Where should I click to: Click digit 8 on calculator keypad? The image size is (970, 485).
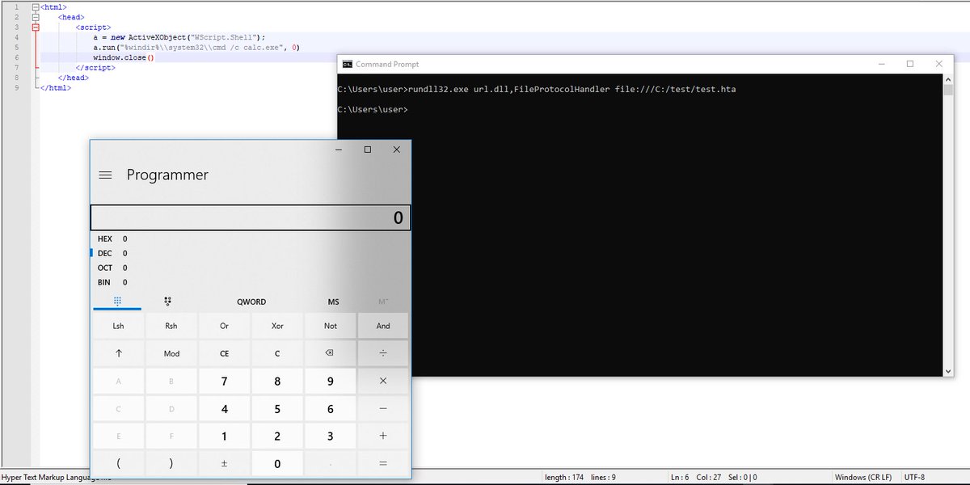277,382
